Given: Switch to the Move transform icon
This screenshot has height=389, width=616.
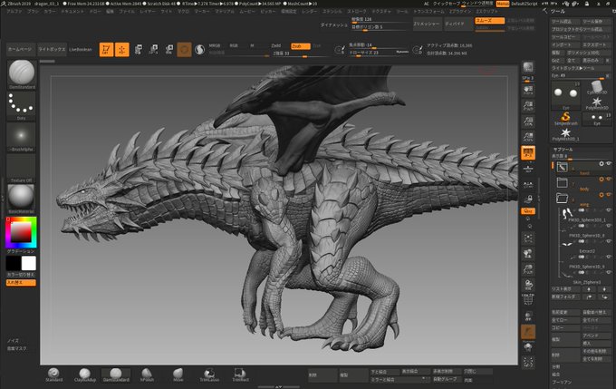Looking at the screenshot, I should coord(138,50).
